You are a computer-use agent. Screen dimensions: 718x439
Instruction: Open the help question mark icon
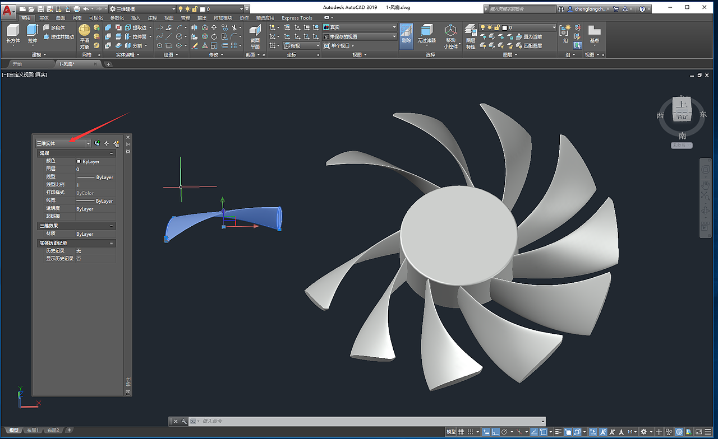(642, 9)
